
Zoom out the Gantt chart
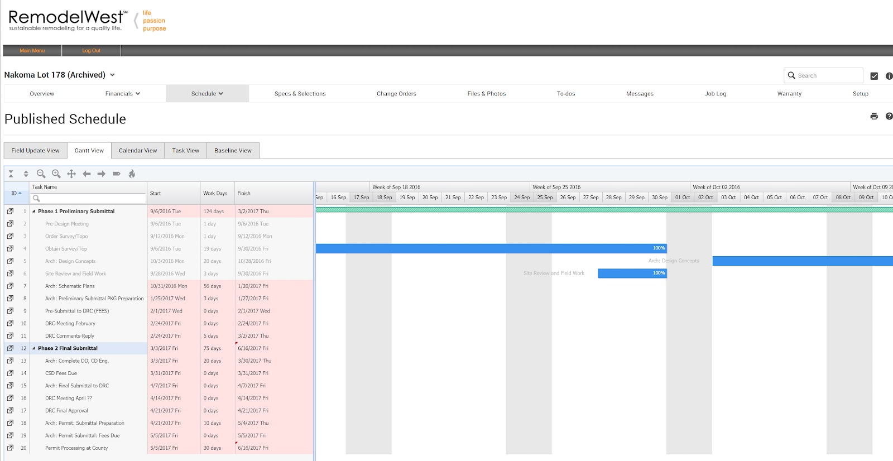click(41, 174)
